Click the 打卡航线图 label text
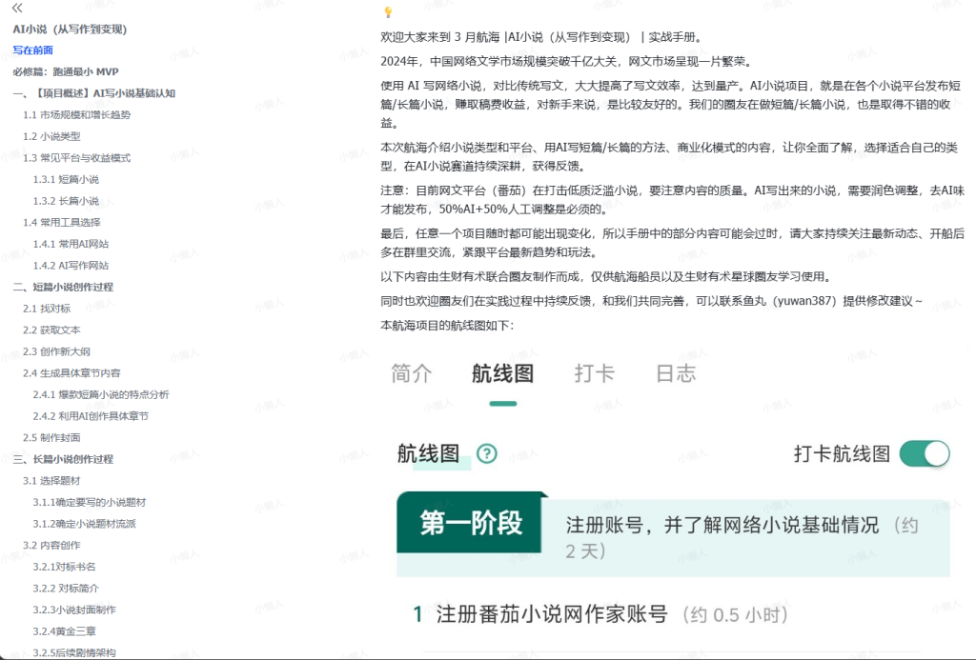976x660 pixels. (842, 453)
